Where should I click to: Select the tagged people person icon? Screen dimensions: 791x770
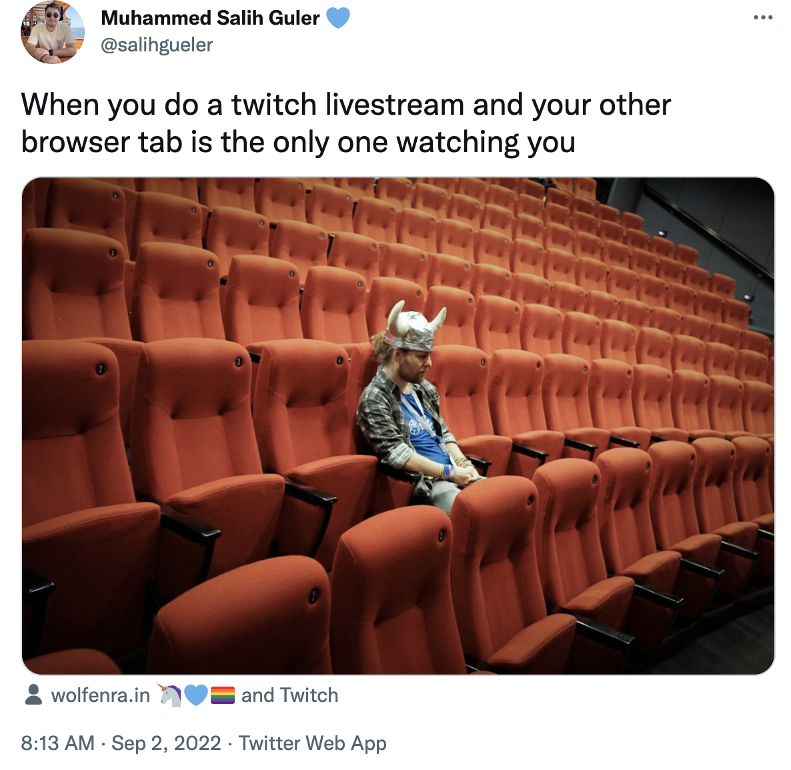click(x=34, y=695)
